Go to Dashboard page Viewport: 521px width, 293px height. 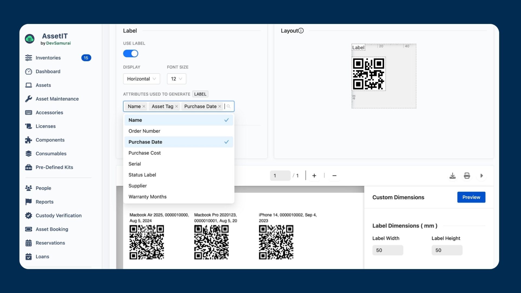coord(48,71)
